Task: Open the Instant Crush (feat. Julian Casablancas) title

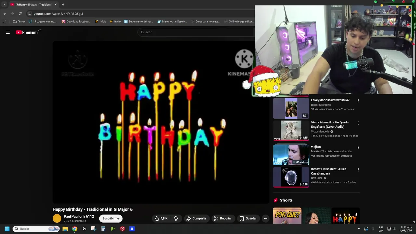Action: [329, 171]
